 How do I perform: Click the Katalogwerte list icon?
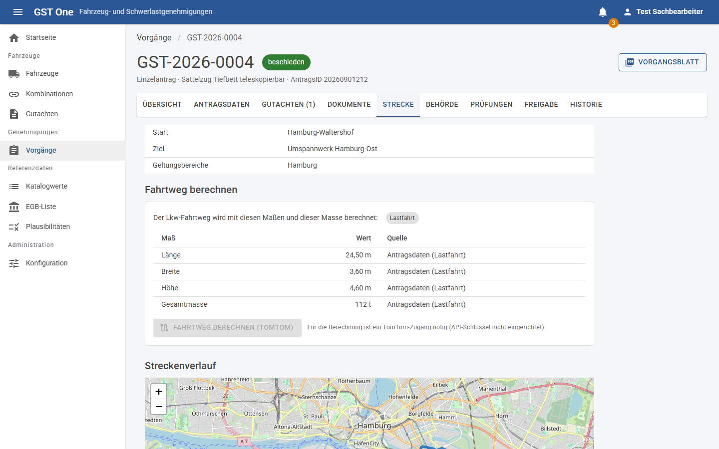pos(14,187)
